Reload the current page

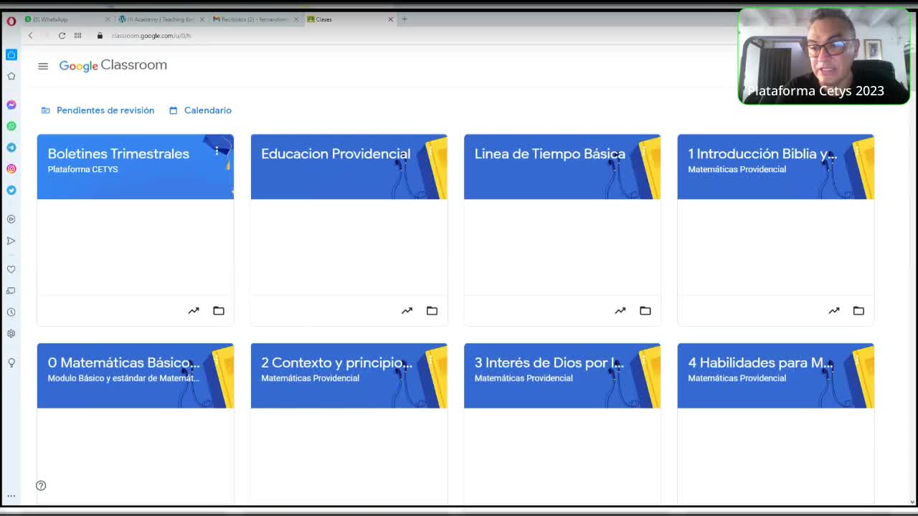coord(62,35)
